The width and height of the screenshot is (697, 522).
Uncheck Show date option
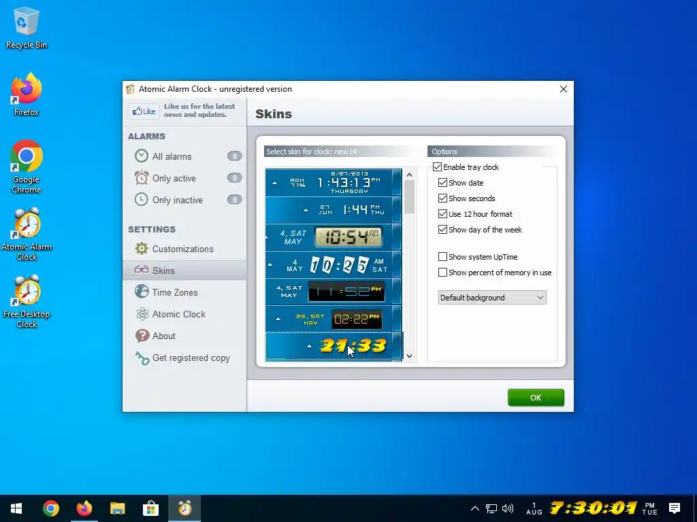tap(442, 182)
